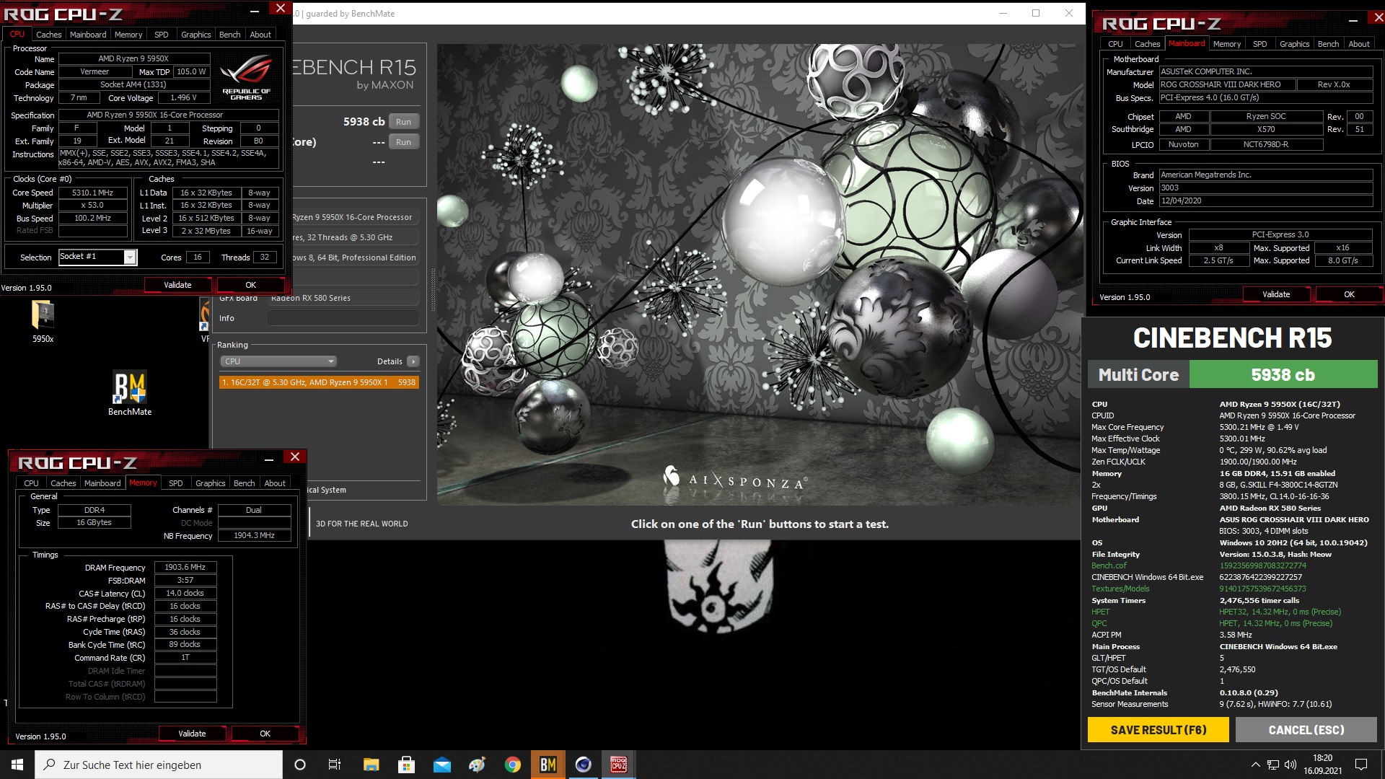Click the HPET system timer entry

[1100, 612]
